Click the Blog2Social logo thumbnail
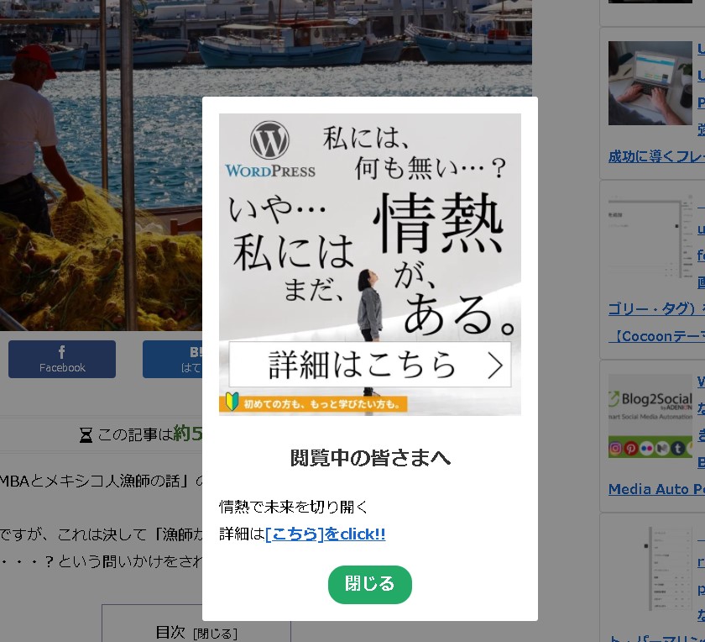Image resolution: width=705 pixels, height=642 pixels. pos(650,415)
